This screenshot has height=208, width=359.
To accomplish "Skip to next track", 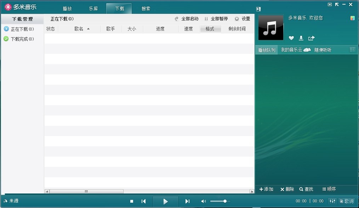I will [187, 201].
